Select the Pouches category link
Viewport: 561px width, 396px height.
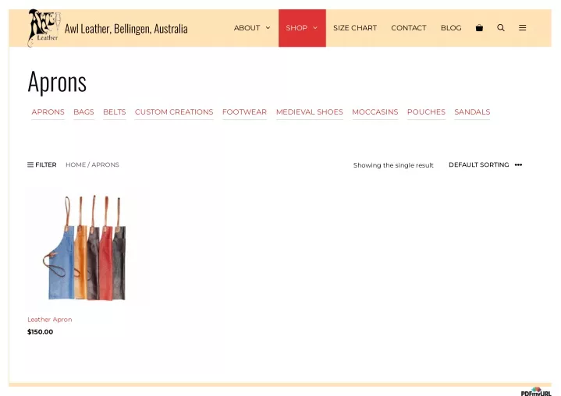pos(426,112)
